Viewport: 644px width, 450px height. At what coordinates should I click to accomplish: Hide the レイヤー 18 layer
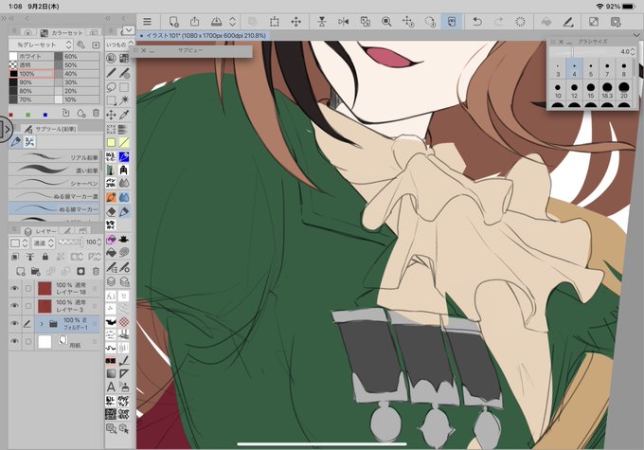pos(14,289)
